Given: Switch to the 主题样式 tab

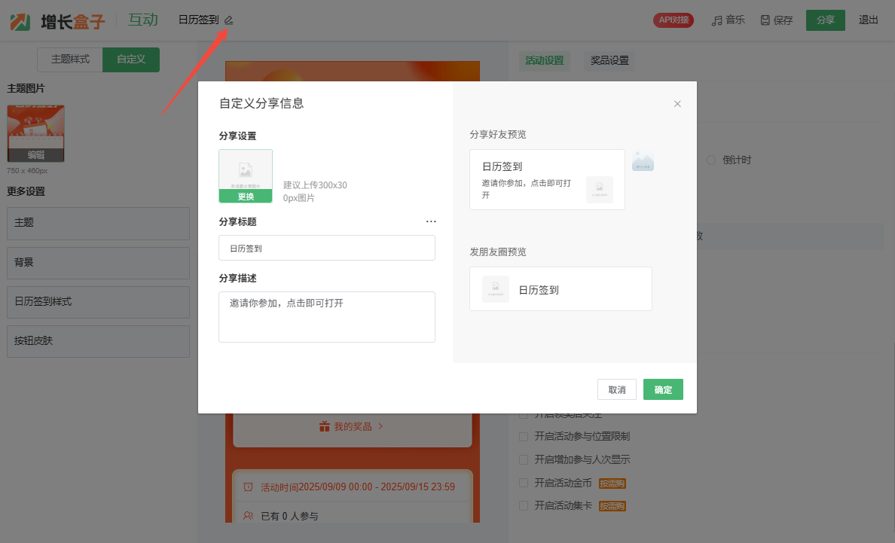Looking at the screenshot, I should tap(70, 59).
